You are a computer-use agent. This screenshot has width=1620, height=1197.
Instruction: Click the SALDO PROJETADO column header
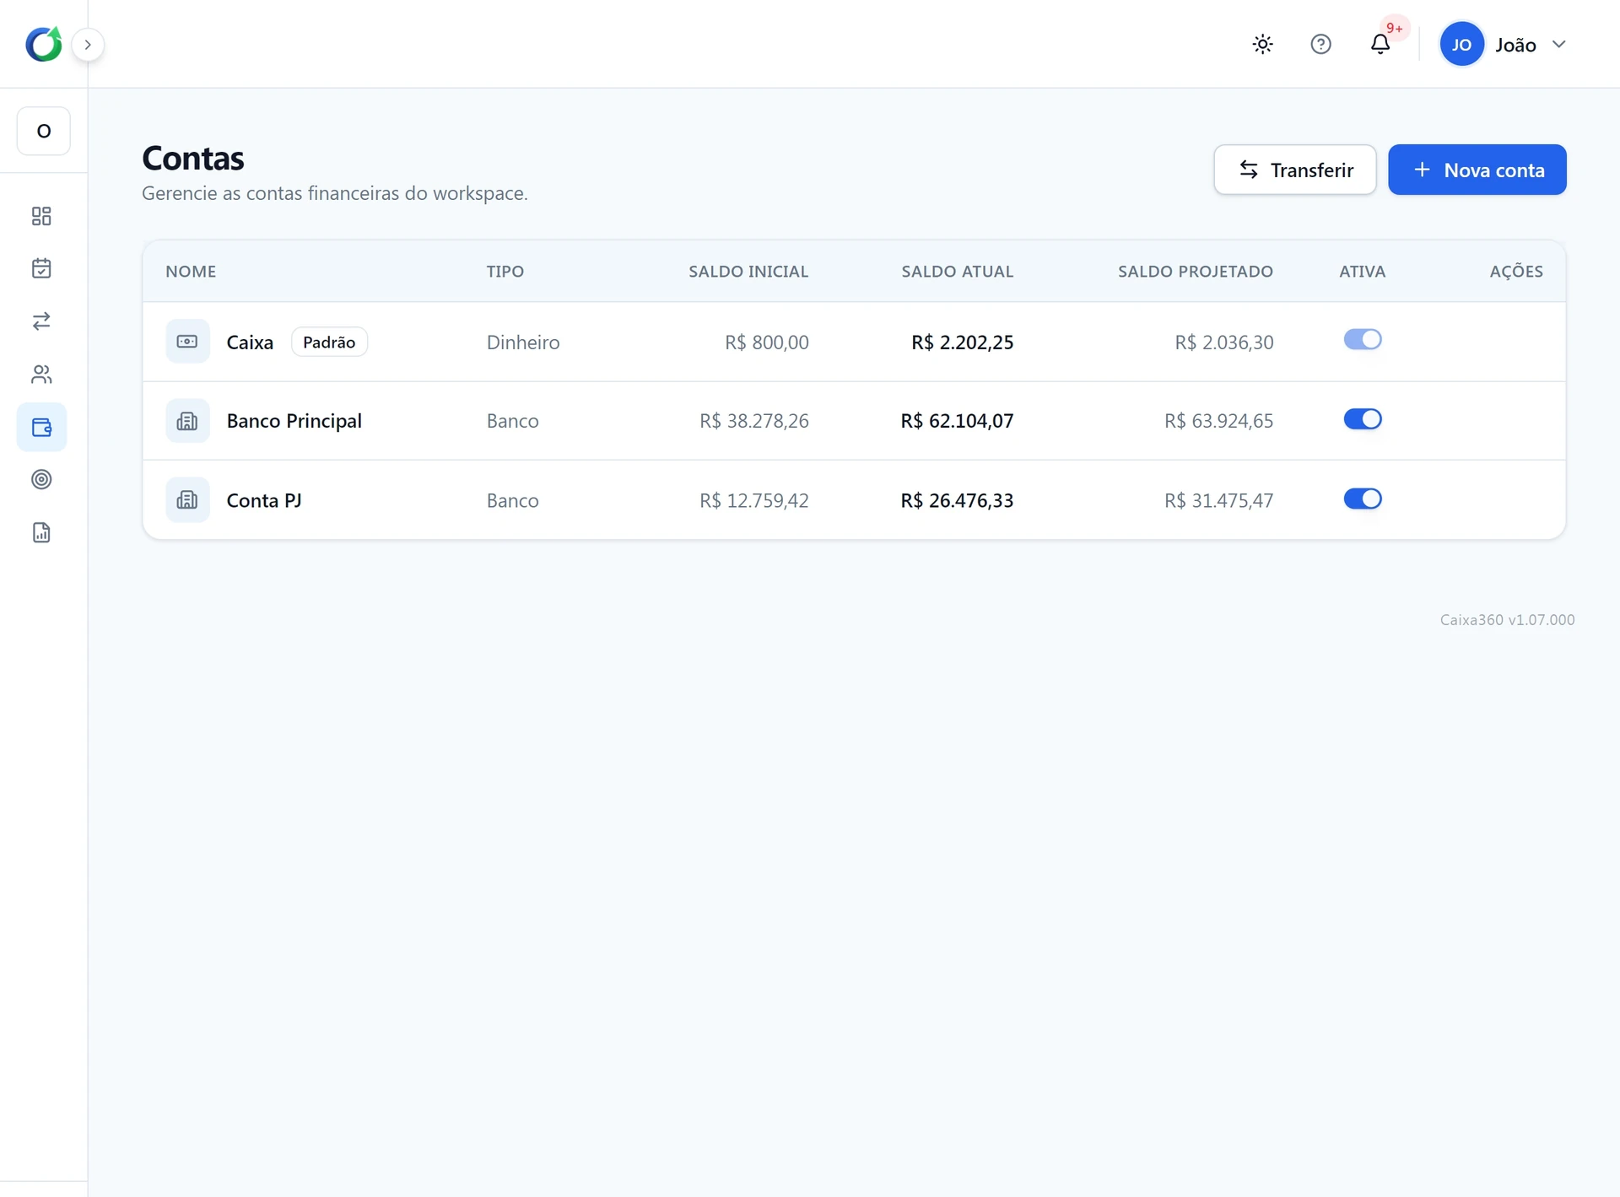pyautogui.click(x=1196, y=272)
